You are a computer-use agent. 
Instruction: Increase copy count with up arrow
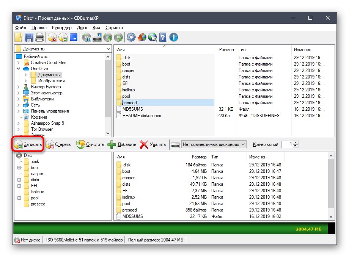click(296, 143)
